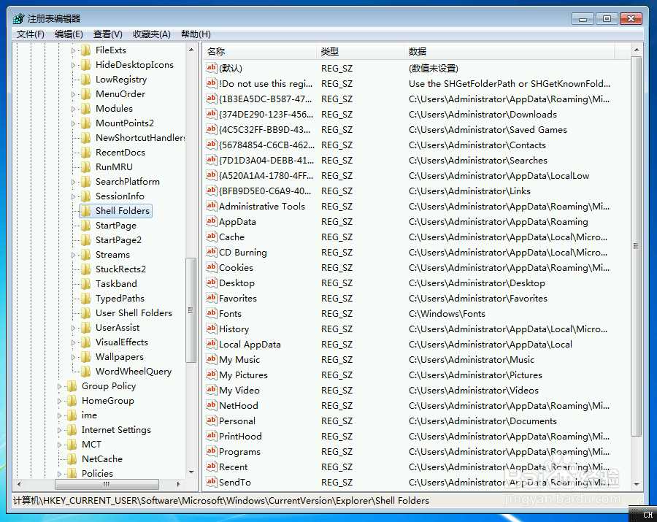Click the ab icon next to Favorites entry
The height and width of the screenshot is (522, 657).
[x=211, y=298]
